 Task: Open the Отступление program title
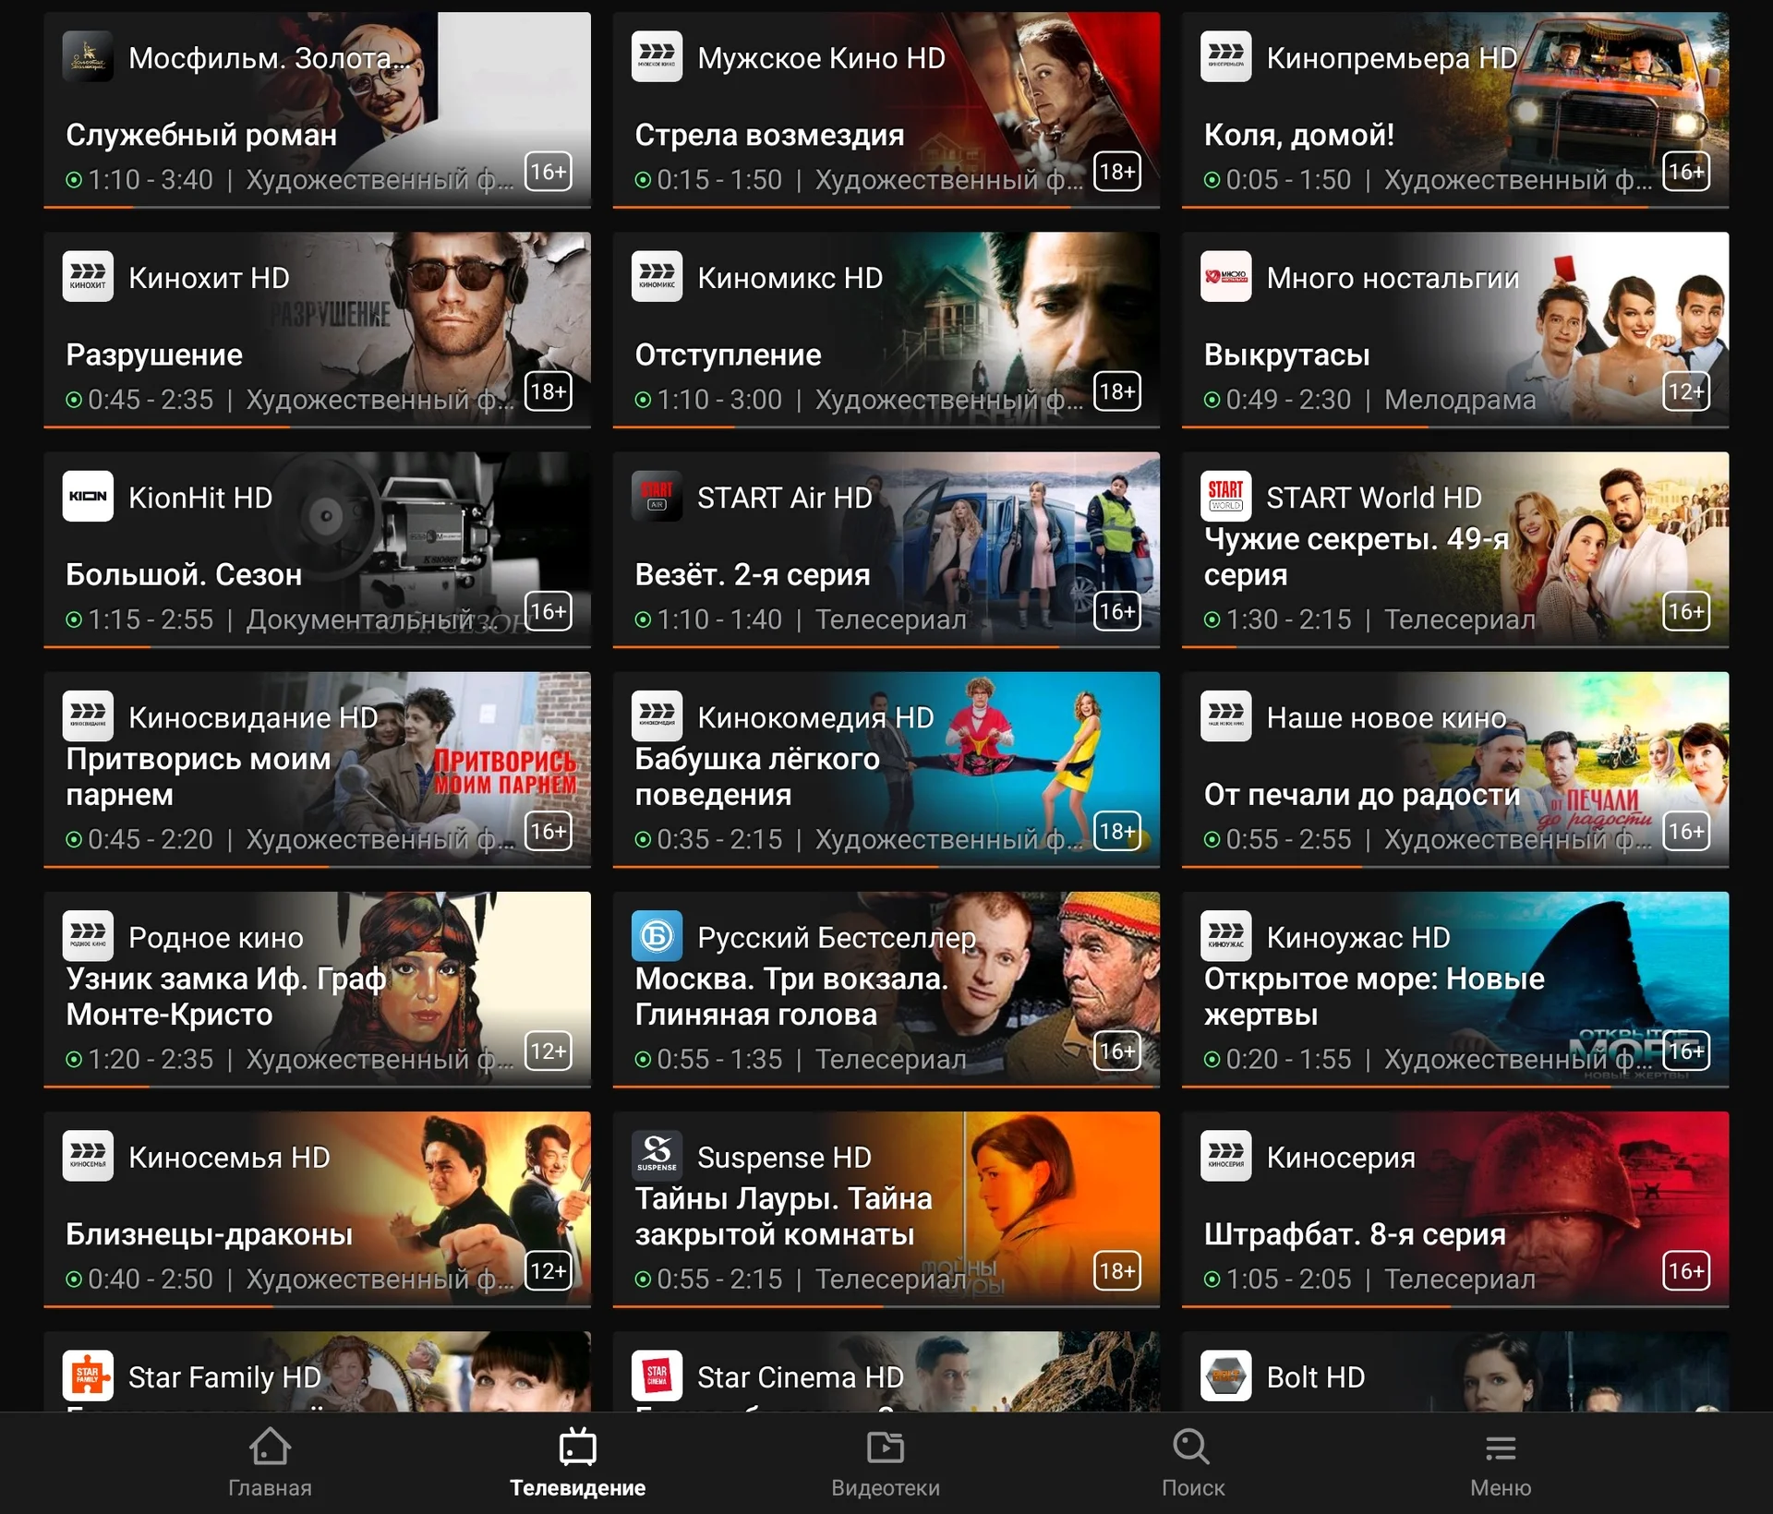[x=728, y=354]
